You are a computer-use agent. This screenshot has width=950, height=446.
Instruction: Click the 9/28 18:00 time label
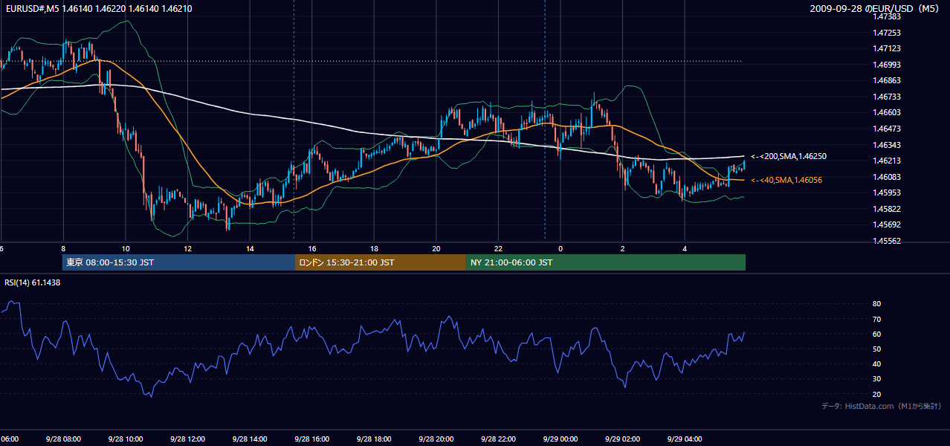coord(374,439)
